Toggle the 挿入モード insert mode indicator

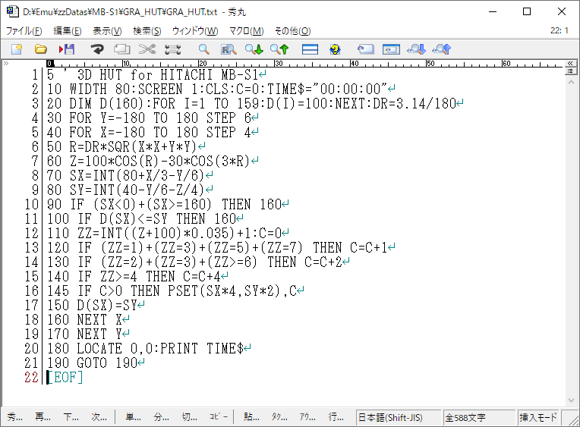pos(538,418)
